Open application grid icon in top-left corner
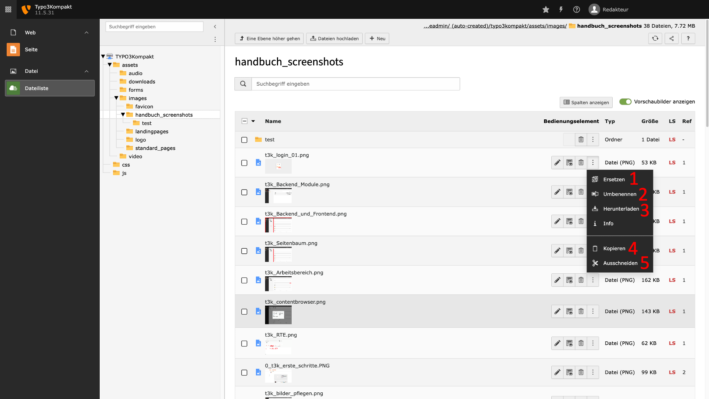709x399 pixels. [8, 10]
